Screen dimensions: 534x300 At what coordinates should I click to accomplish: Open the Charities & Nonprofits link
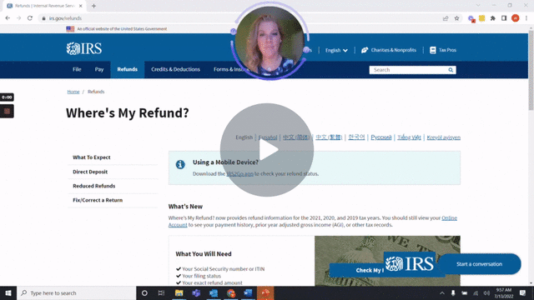point(389,50)
